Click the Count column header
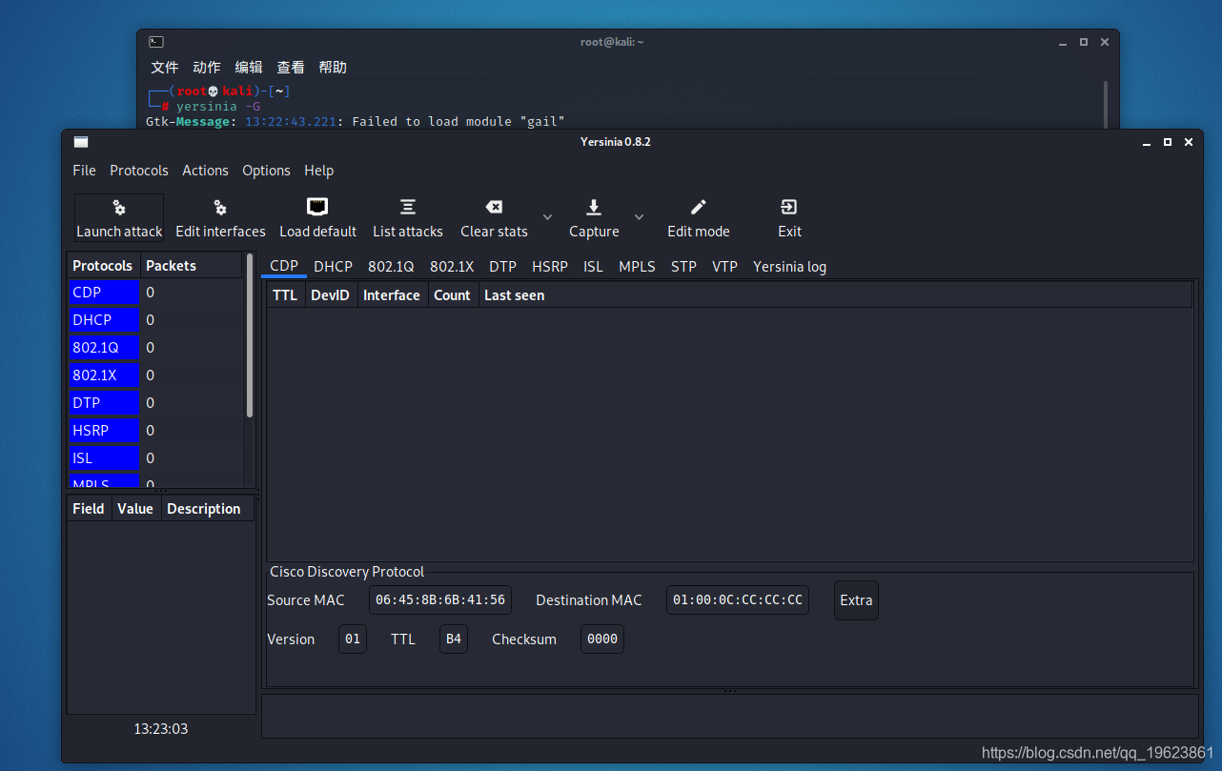Viewport: 1222px width, 771px height. 453,295
